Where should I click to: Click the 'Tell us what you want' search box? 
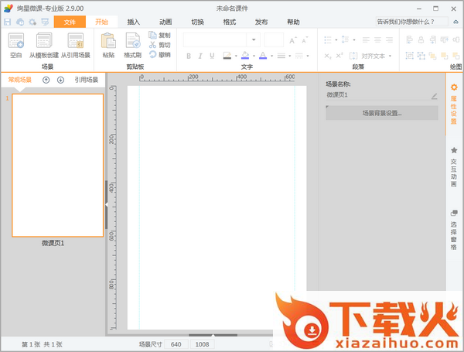click(412, 22)
